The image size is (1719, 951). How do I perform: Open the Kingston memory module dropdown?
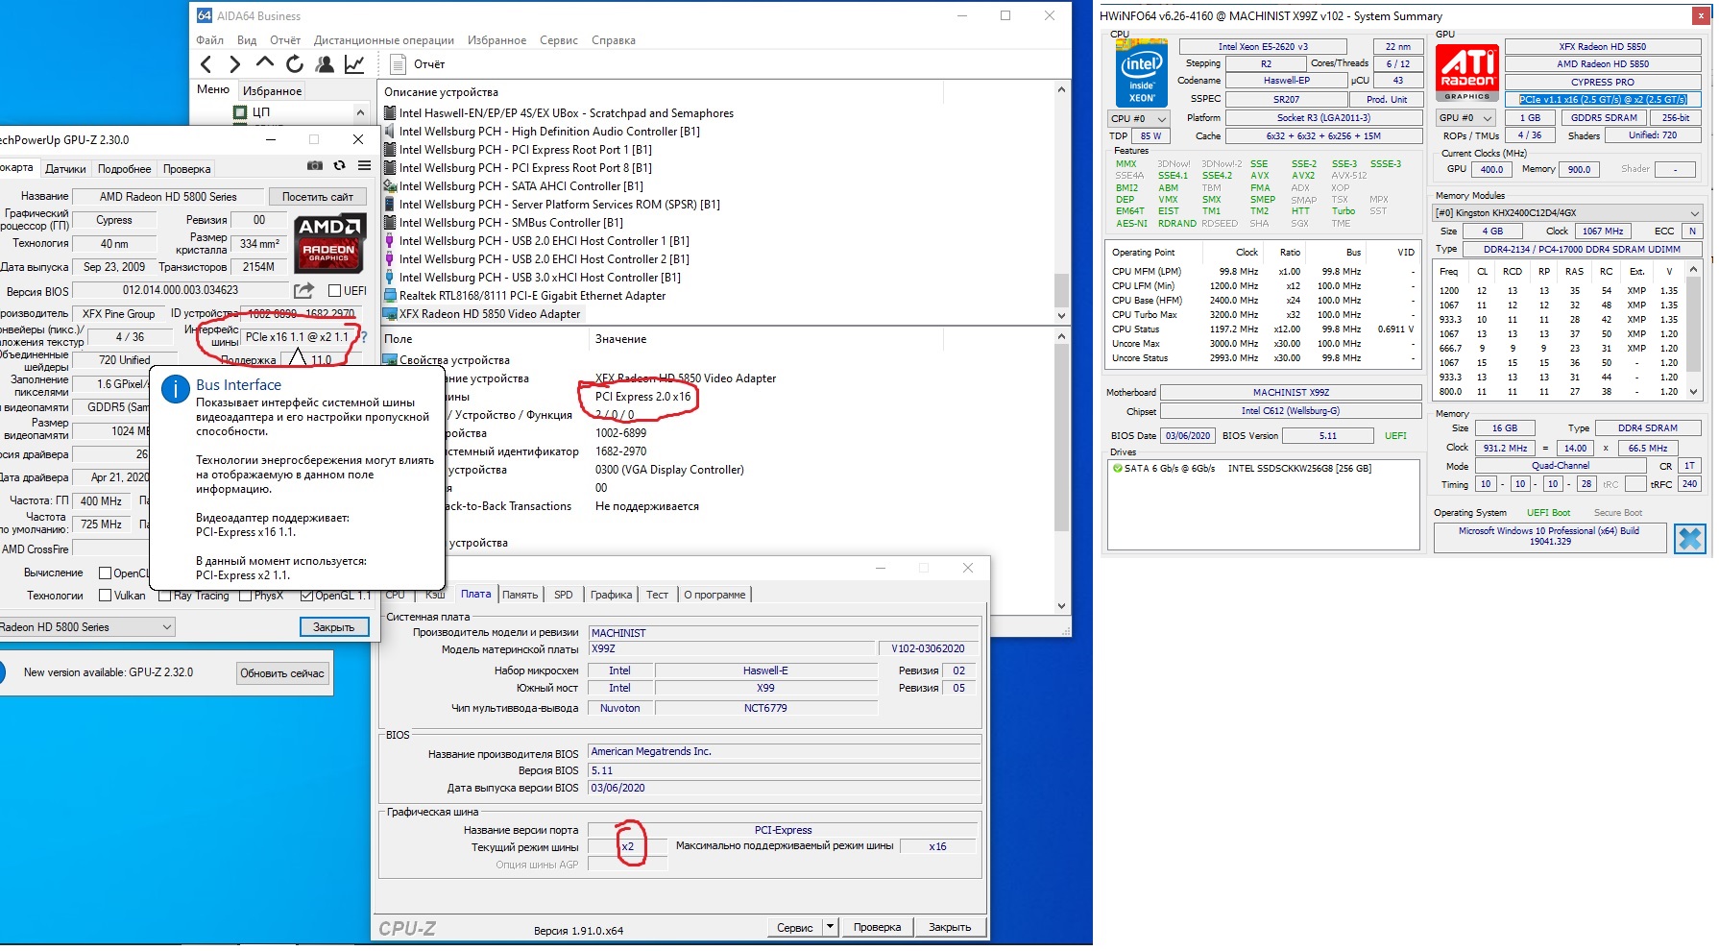click(1567, 213)
